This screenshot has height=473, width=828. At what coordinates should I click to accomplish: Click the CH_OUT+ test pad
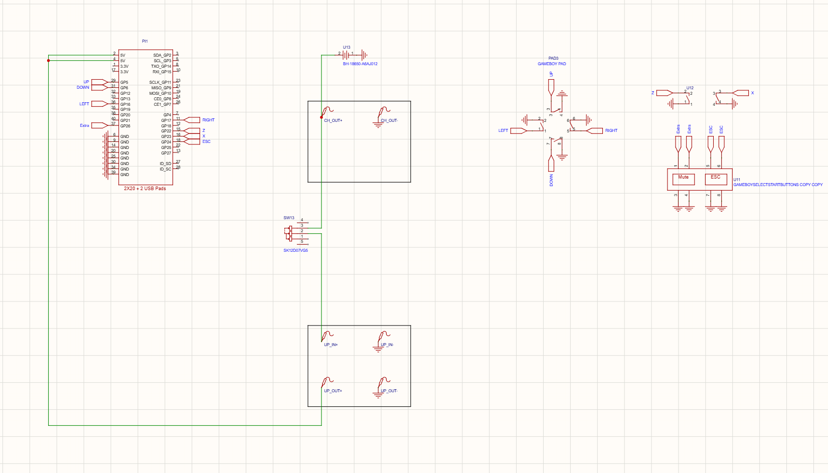pos(327,111)
